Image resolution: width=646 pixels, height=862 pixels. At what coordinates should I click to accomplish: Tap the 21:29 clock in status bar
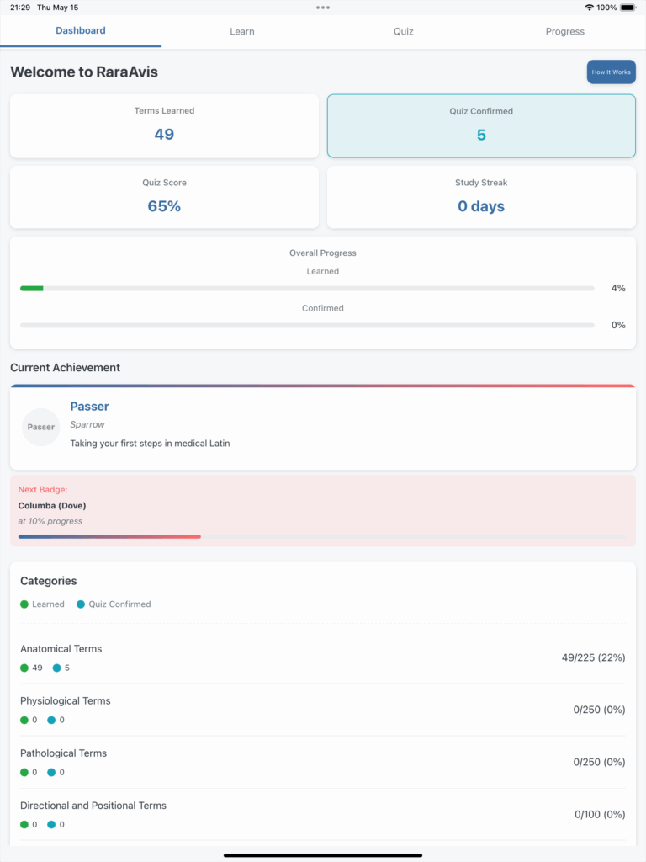[x=20, y=8]
